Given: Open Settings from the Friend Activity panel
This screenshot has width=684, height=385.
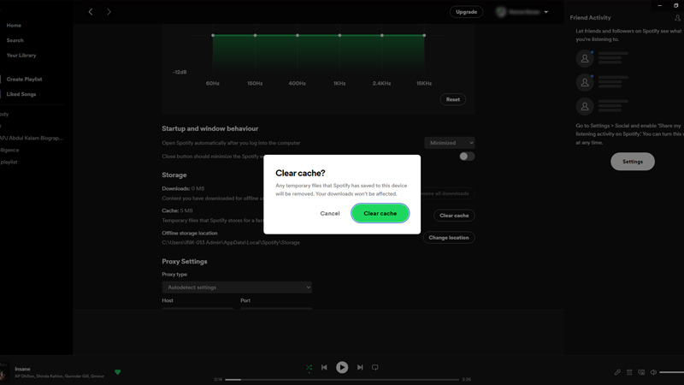Looking at the screenshot, I should pyautogui.click(x=633, y=162).
